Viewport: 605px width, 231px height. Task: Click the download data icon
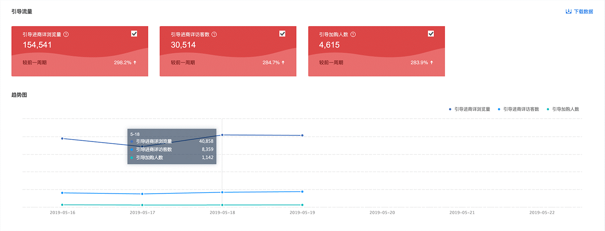tap(568, 11)
